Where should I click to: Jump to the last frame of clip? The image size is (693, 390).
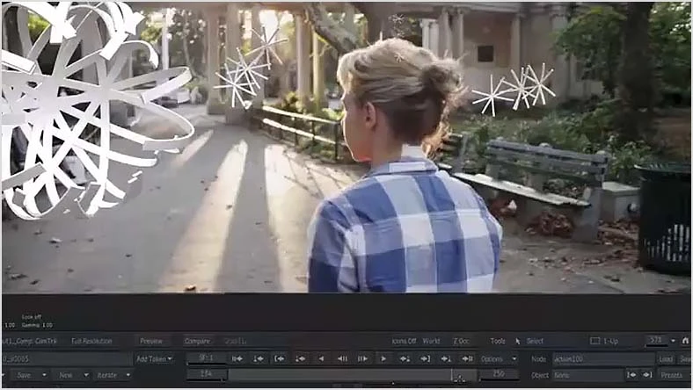[x=467, y=359]
